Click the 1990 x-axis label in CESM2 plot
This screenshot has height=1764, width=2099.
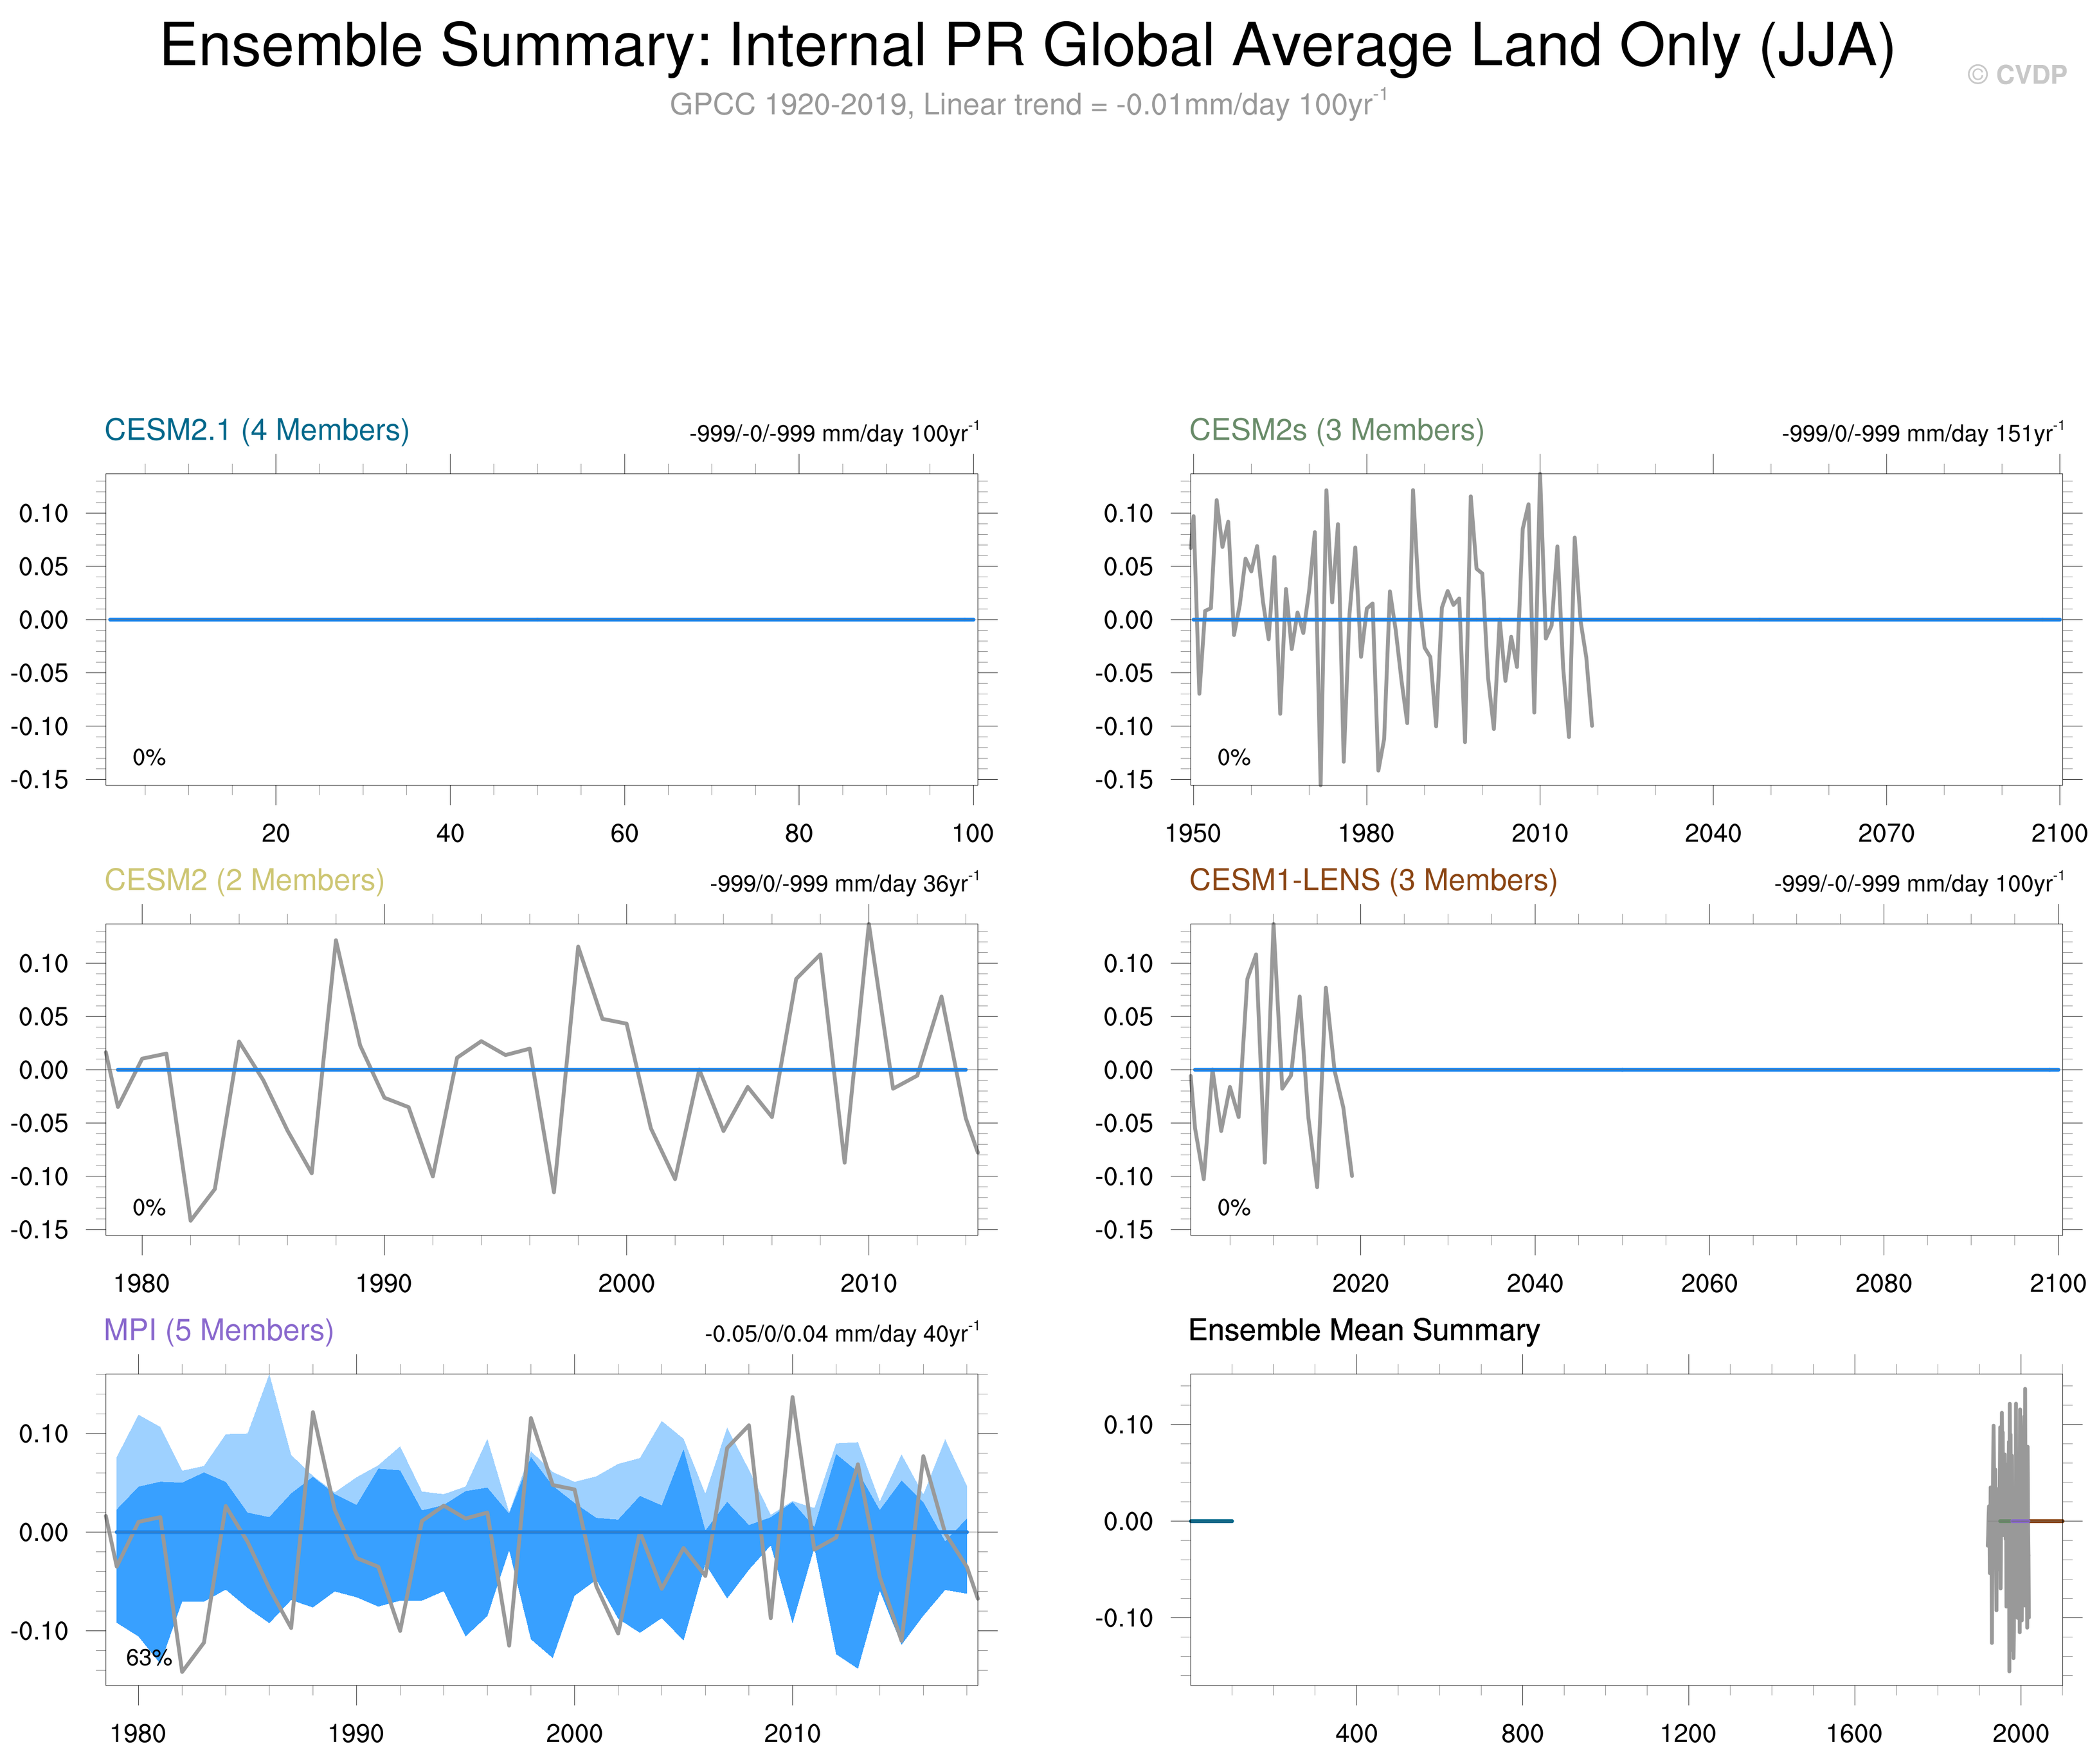pos(383,1283)
